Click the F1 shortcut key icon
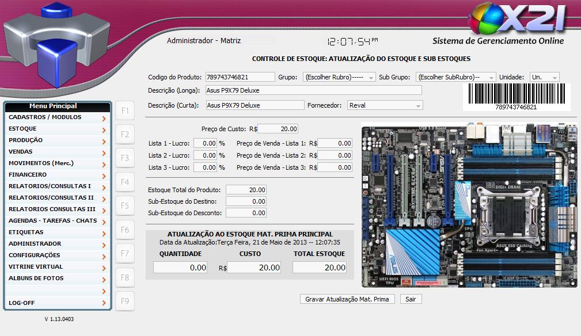 tap(125, 110)
